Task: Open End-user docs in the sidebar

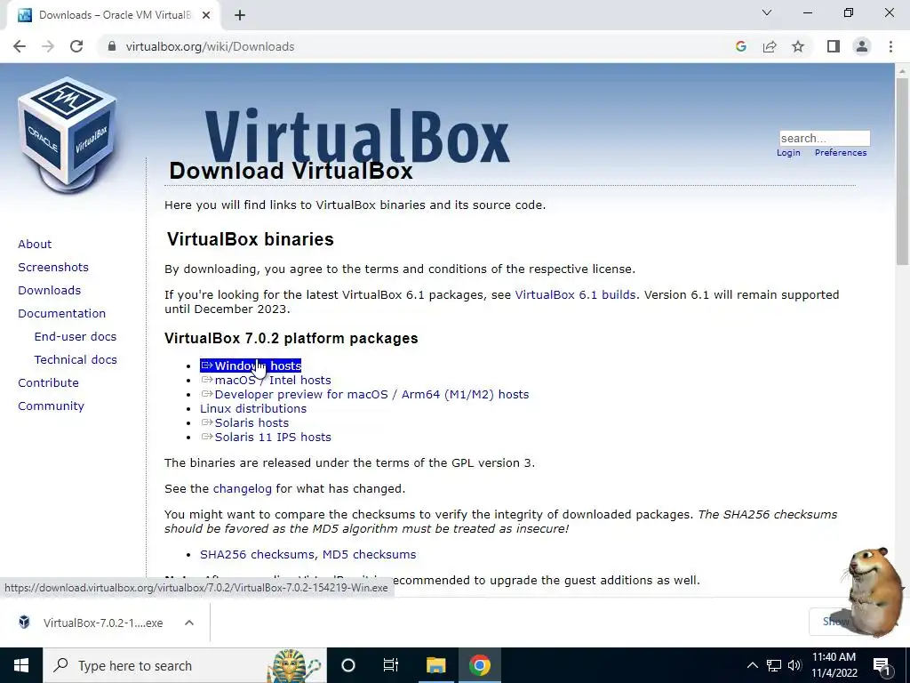Action: click(76, 337)
